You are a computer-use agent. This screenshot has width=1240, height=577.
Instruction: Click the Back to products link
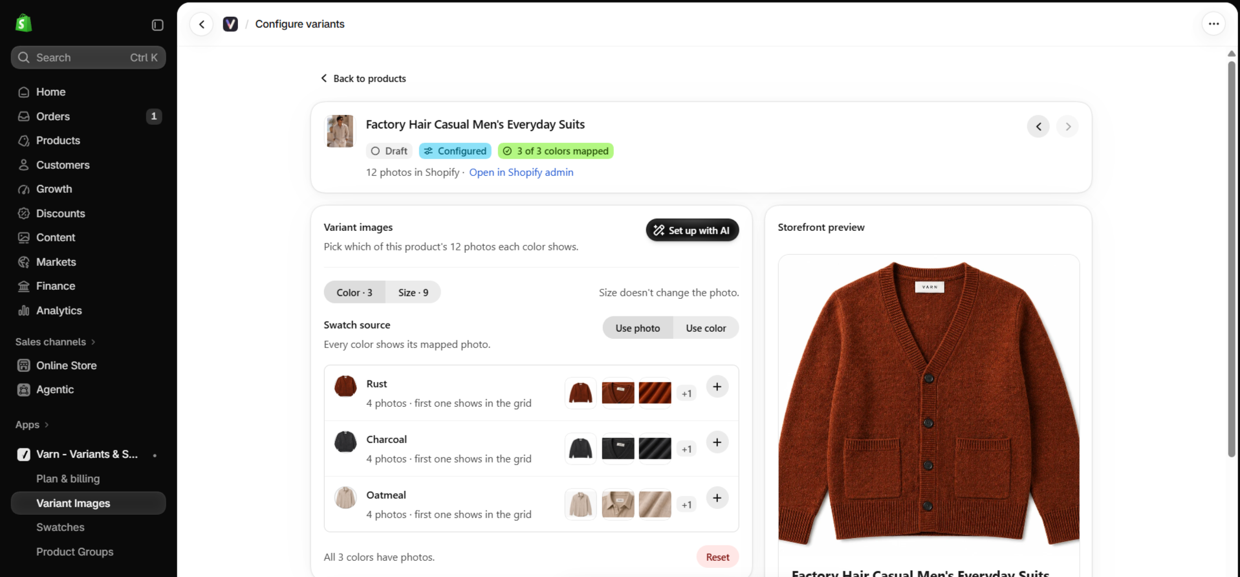point(364,78)
